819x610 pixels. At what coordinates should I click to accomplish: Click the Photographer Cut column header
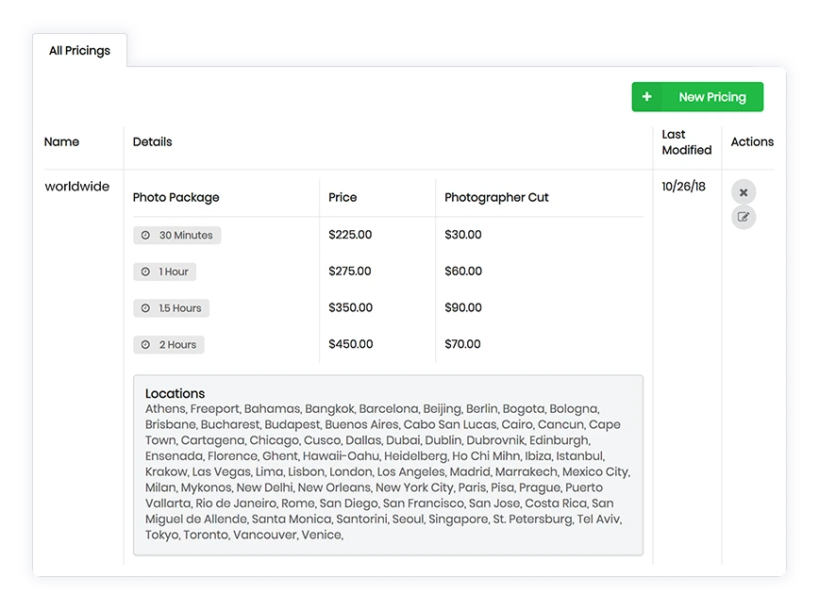tap(496, 198)
